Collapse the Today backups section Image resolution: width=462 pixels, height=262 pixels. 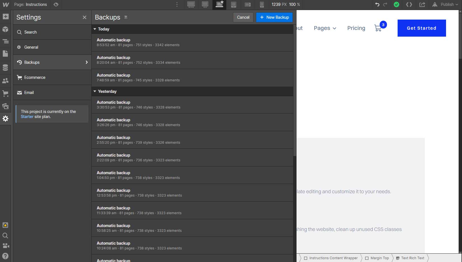pyautogui.click(x=95, y=29)
